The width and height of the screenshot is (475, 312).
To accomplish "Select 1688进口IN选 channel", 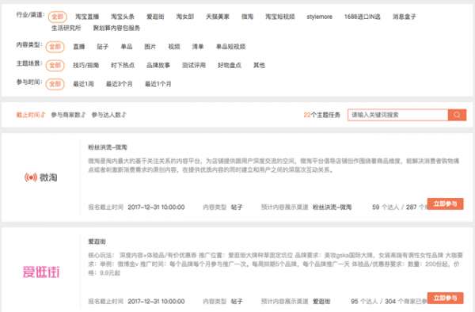I will pyautogui.click(x=362, y=17).
